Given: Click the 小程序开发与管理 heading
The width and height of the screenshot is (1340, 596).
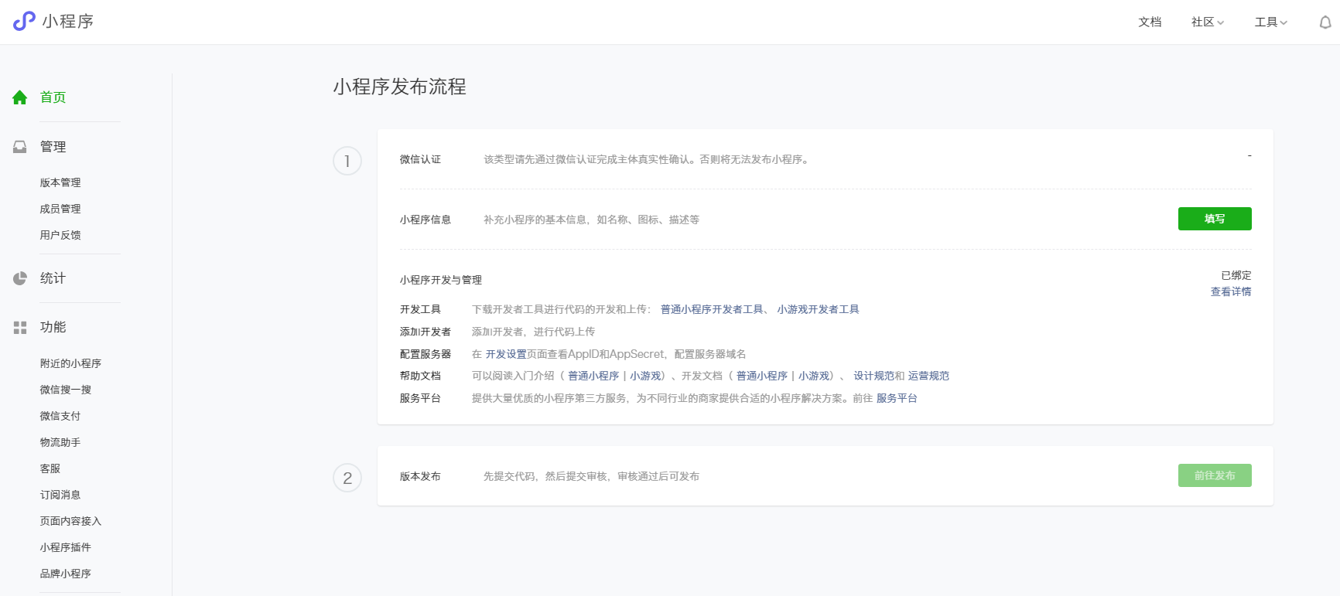Looking at the screenshot, I should point(441,280).
